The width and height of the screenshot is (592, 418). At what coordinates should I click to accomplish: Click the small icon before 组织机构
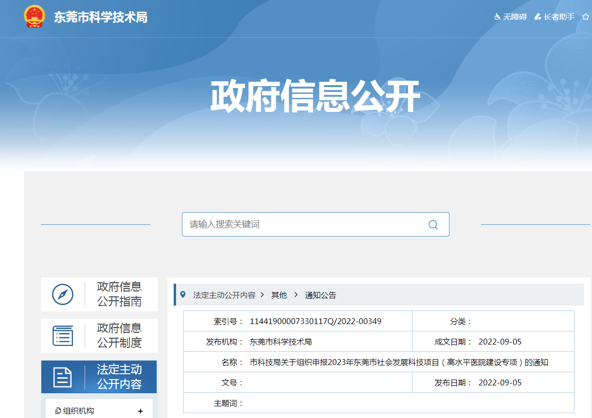coord(58,411)
